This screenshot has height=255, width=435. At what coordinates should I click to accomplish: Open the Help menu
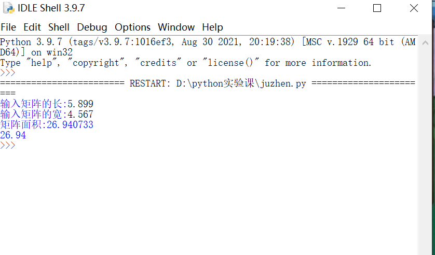[x=212, y=27]
